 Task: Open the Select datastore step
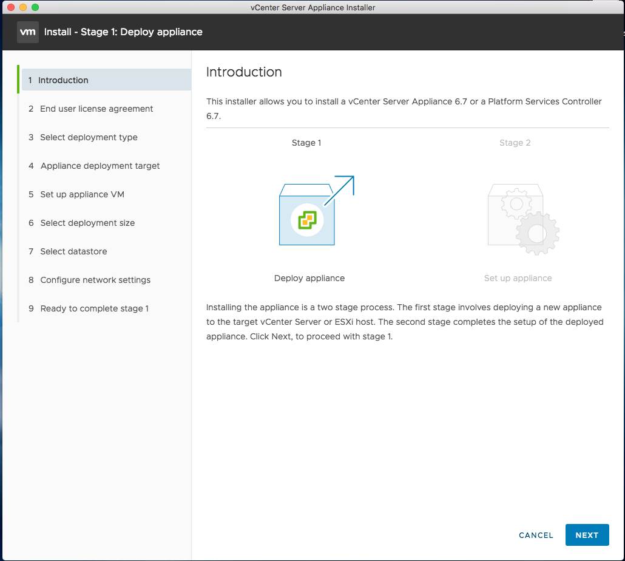(73, 251)
